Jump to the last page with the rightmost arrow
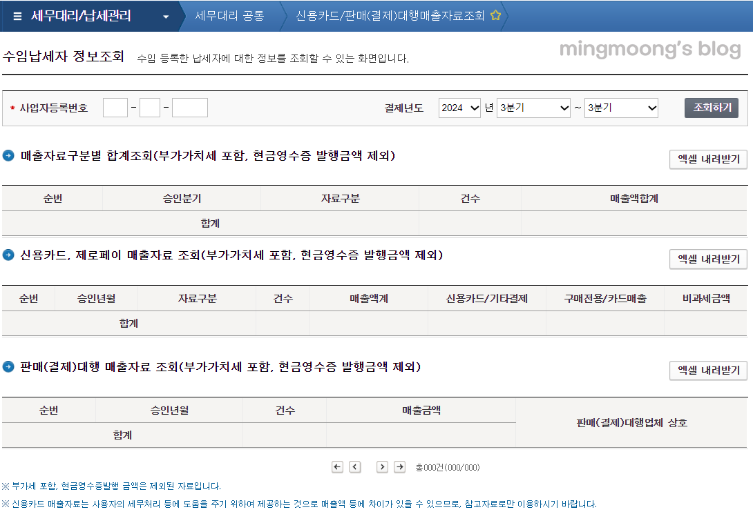 point(399,466)
